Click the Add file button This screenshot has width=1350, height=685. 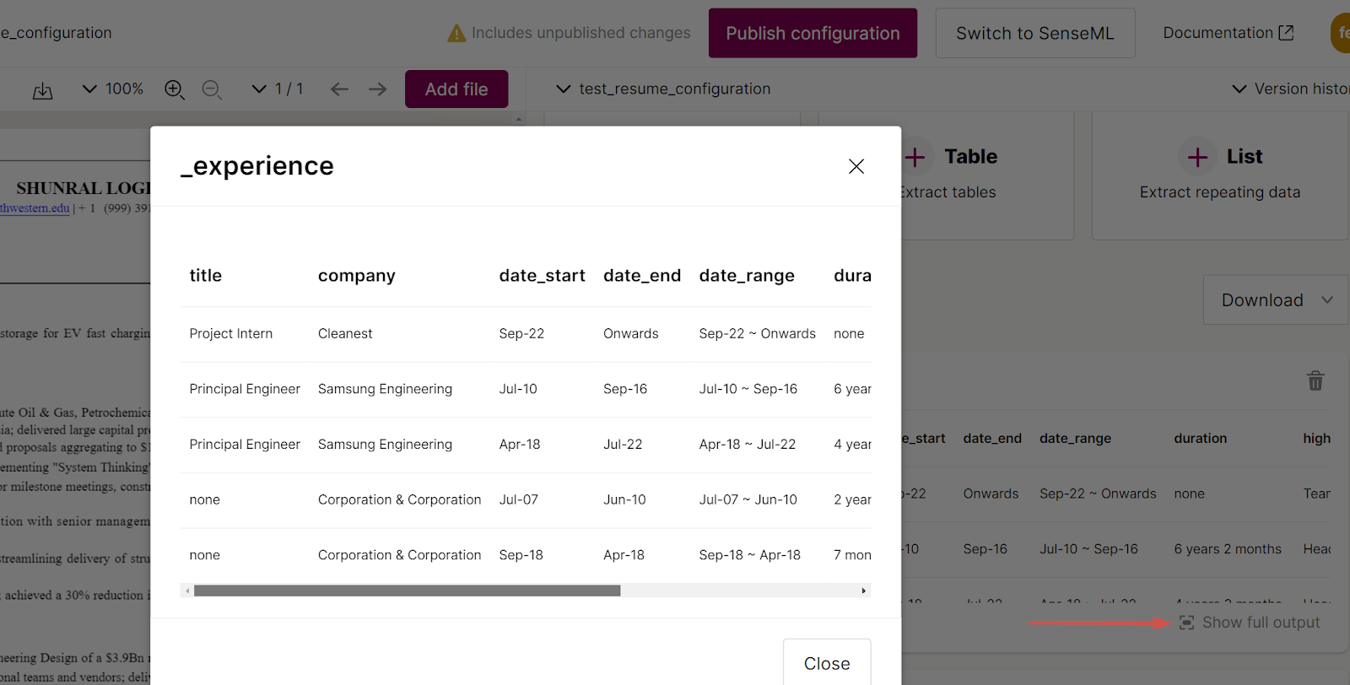coord(456,89)
